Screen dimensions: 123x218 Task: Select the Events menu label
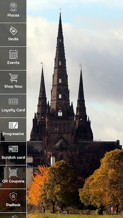(x=13, y=63)
